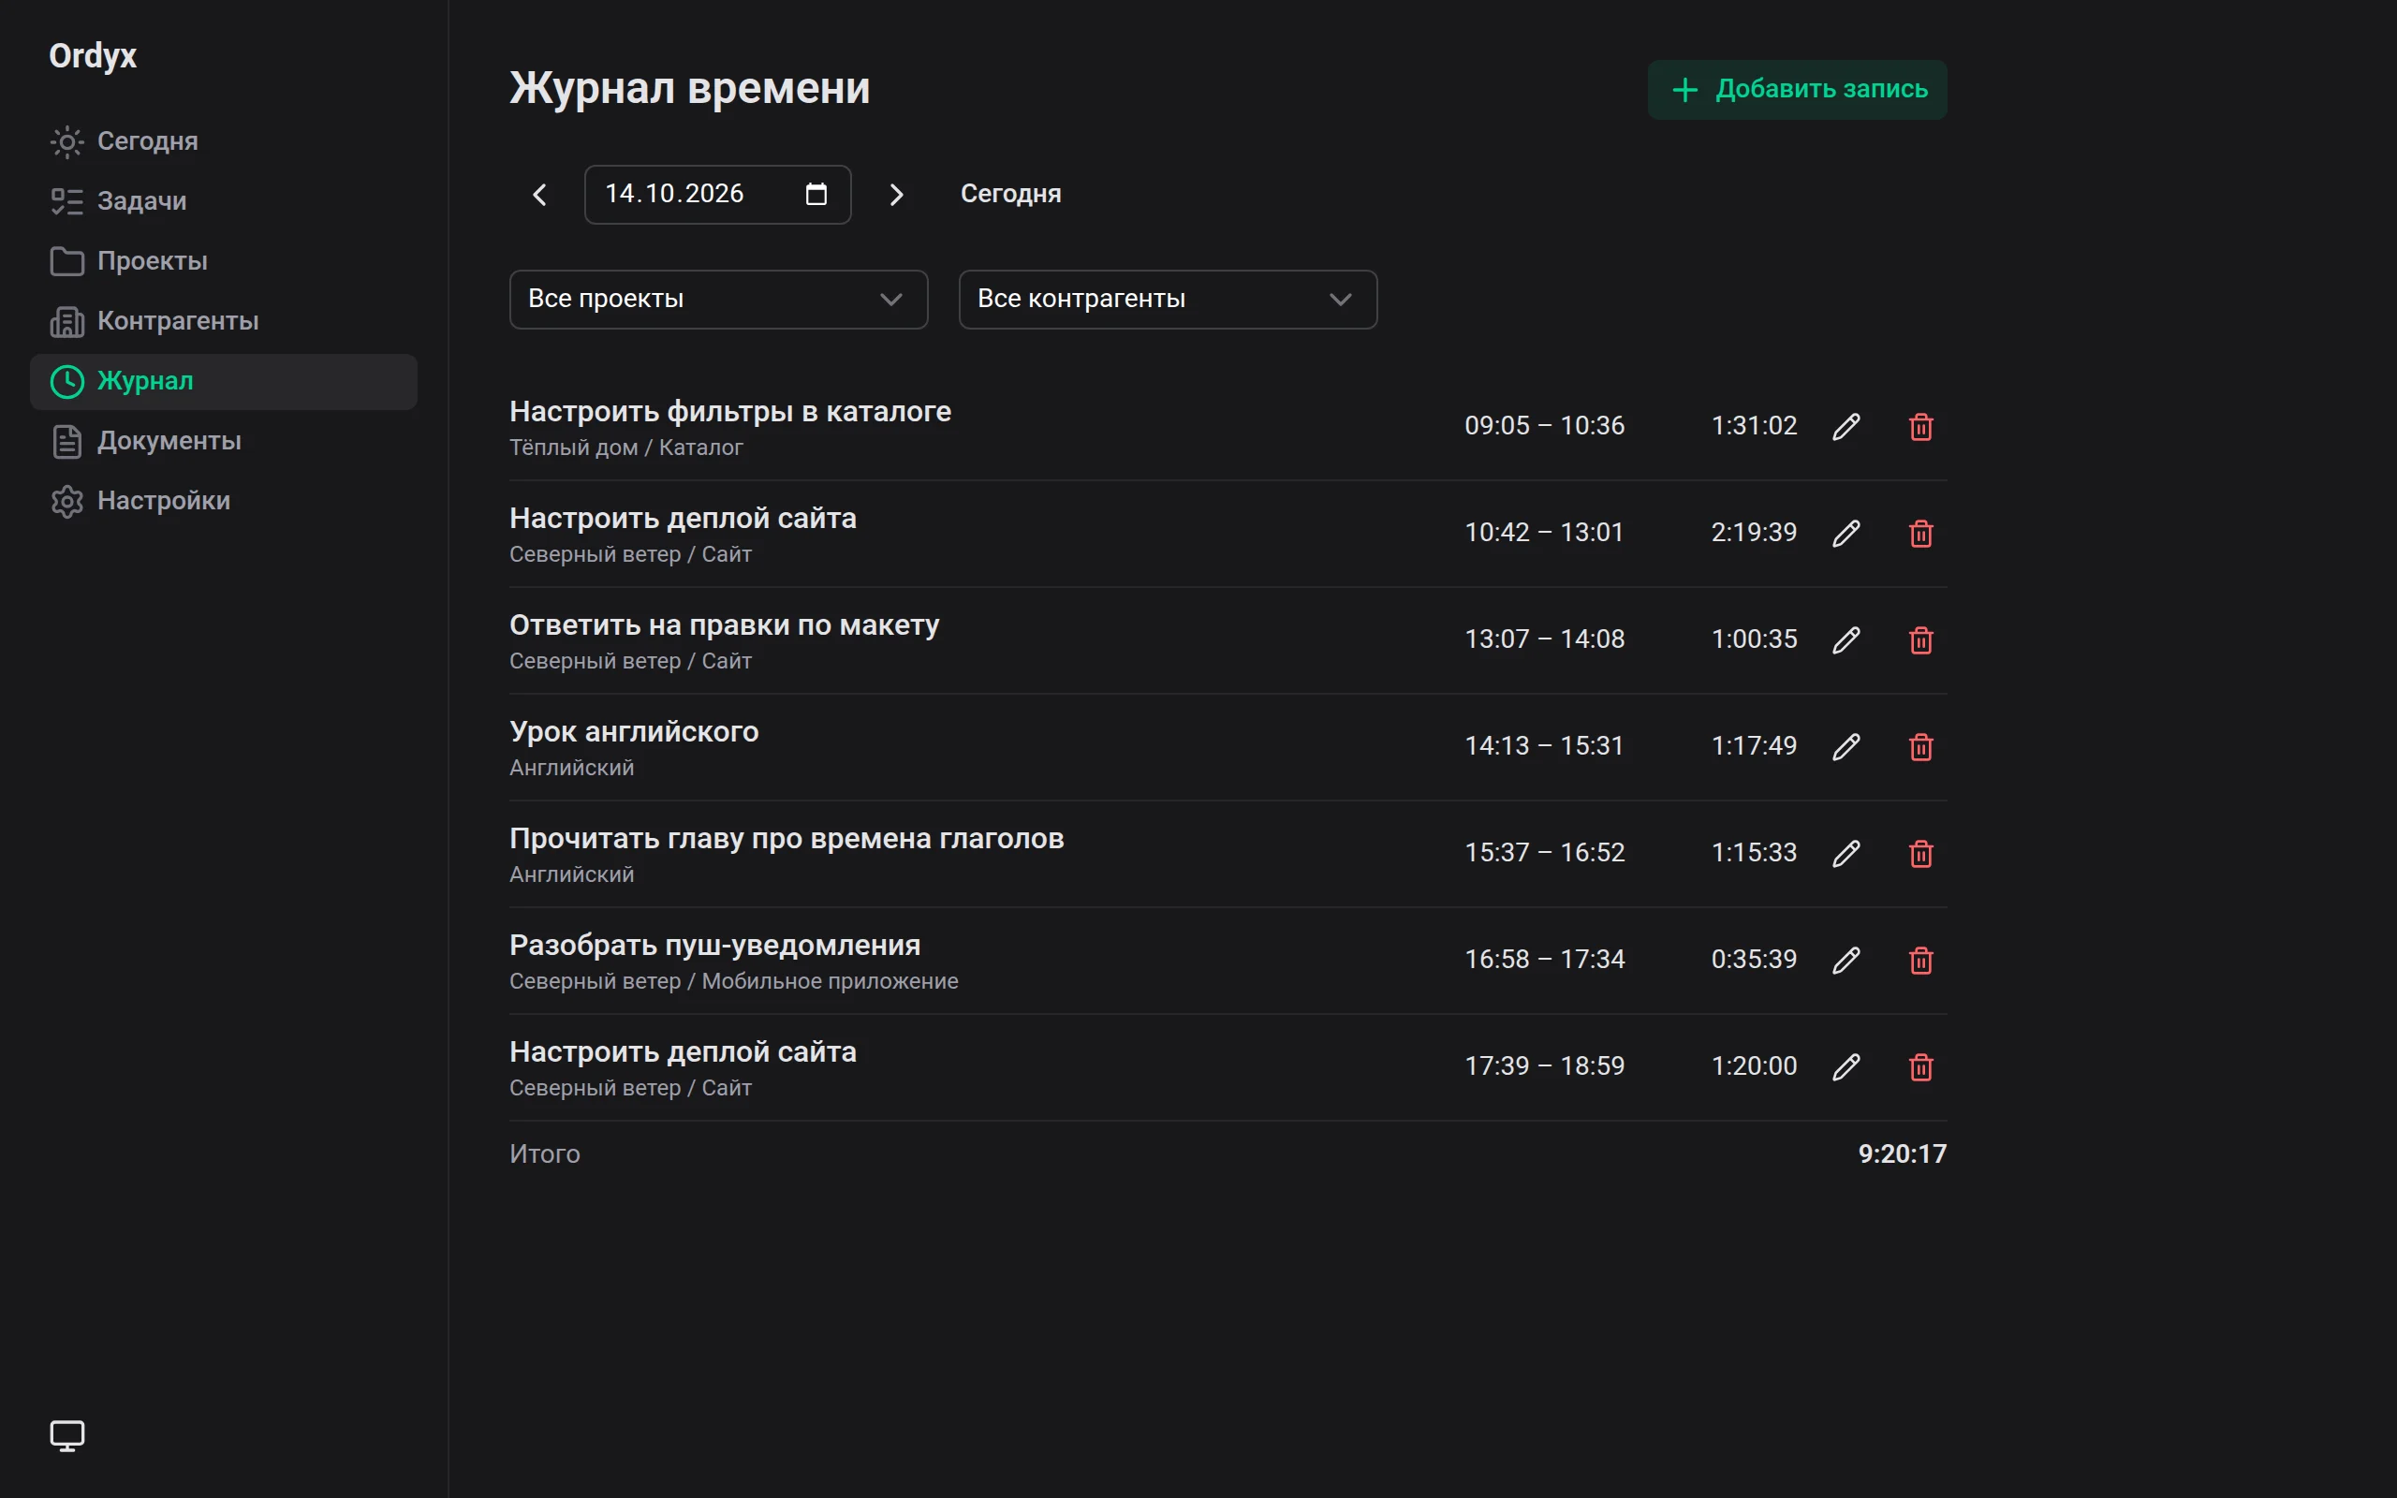Click the Урок английского title
This screenshot has width=2397, height=1498.
pyautogui.click(x=634, y=731)
